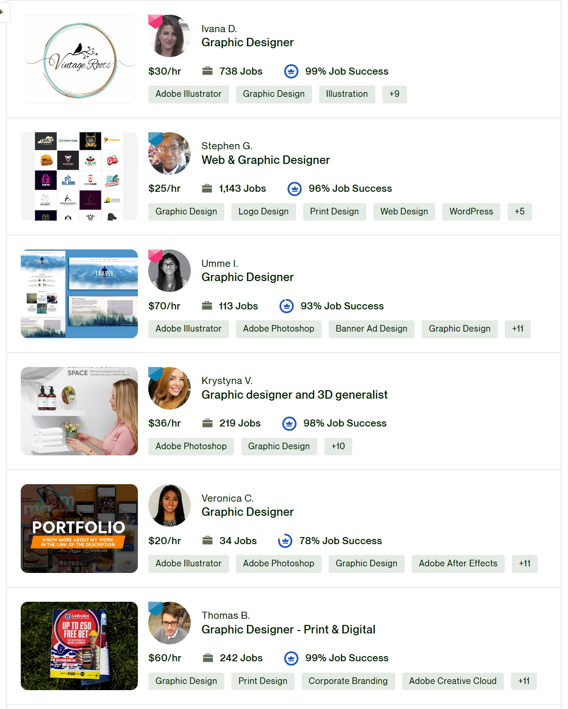Open the Graphic designer and 3D generalist title

(x=294, y=395)
